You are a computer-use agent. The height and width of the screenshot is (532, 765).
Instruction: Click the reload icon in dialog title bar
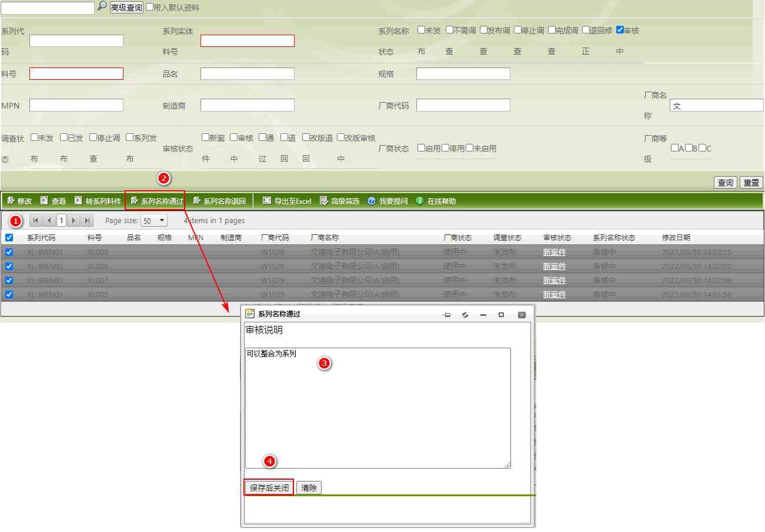click(x=465, y=315)
